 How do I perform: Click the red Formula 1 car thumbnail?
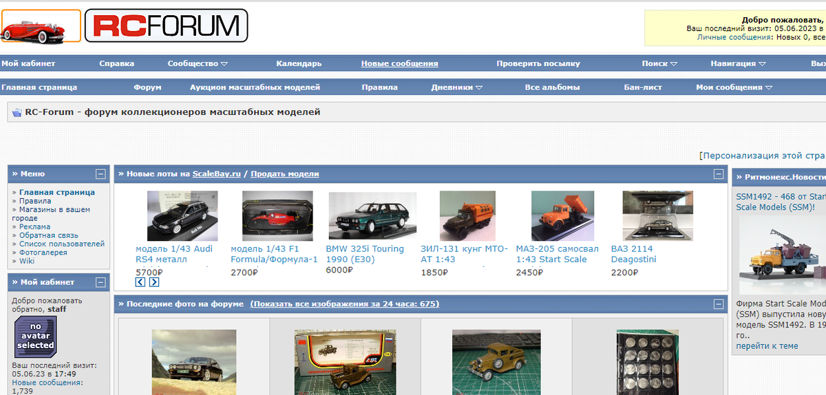pos(277,216)
